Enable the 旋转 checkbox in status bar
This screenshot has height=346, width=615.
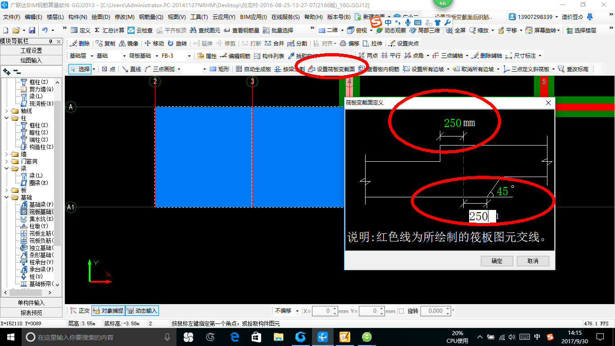(x=401, y=311)
